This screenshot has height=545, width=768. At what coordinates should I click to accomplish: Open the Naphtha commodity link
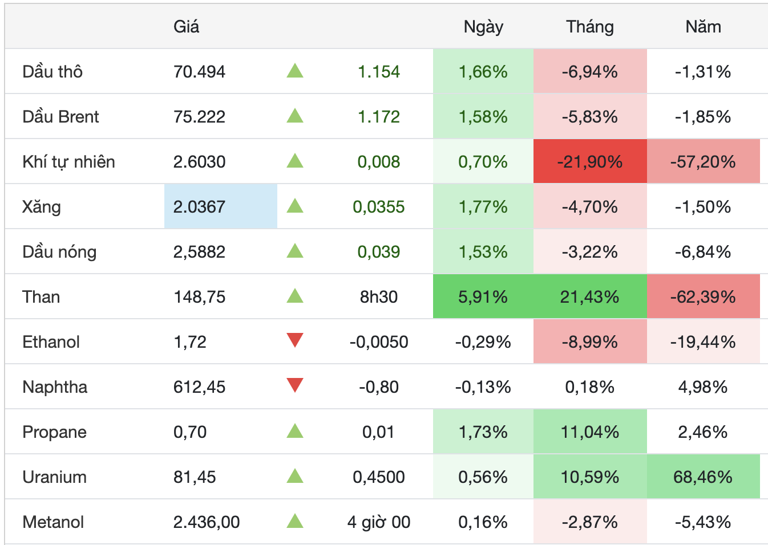pyautogui.click(x=55, y=387)
